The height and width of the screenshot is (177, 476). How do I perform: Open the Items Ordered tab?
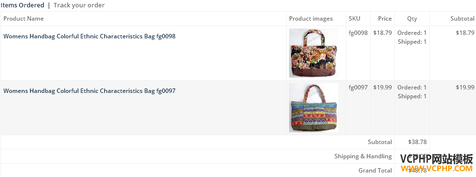click(23, 5)
